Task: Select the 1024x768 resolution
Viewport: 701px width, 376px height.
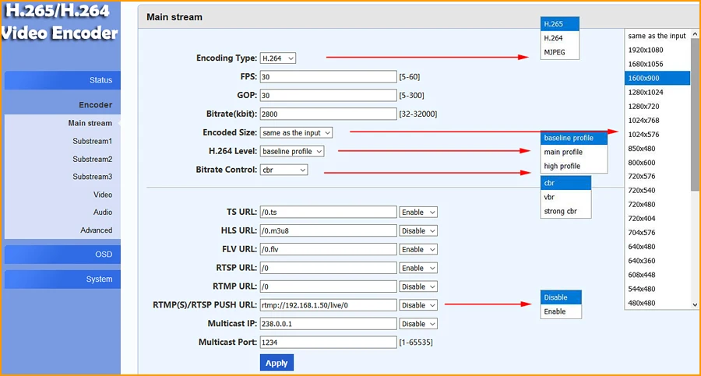Action: 657,120
